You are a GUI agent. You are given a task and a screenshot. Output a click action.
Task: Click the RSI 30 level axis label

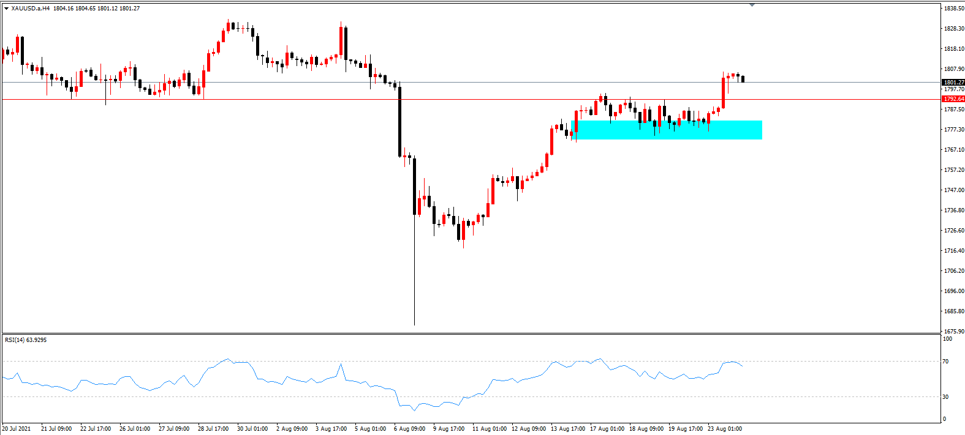945,397
